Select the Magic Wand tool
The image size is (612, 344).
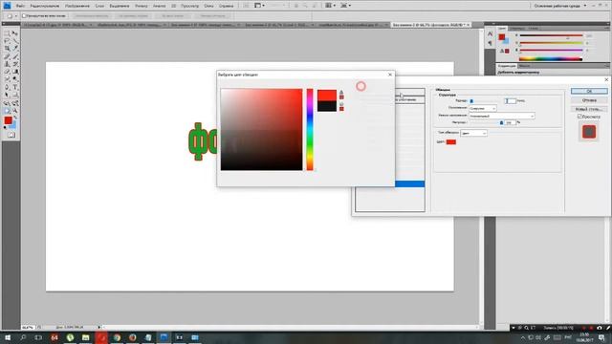15,41
